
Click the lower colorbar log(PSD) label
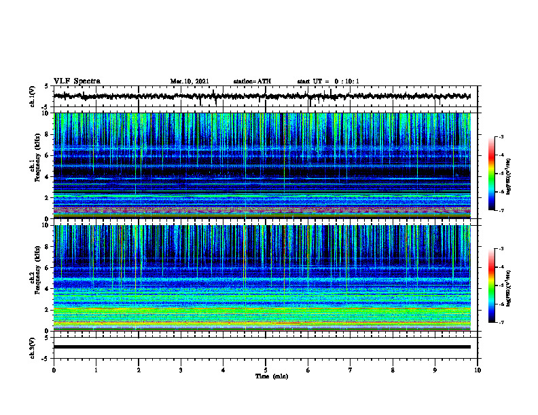pos(509,289)
